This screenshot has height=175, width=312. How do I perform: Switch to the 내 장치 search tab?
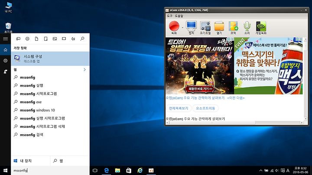pos(30,161)
